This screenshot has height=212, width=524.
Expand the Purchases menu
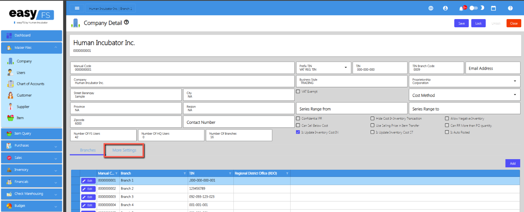tap(31, 146)
